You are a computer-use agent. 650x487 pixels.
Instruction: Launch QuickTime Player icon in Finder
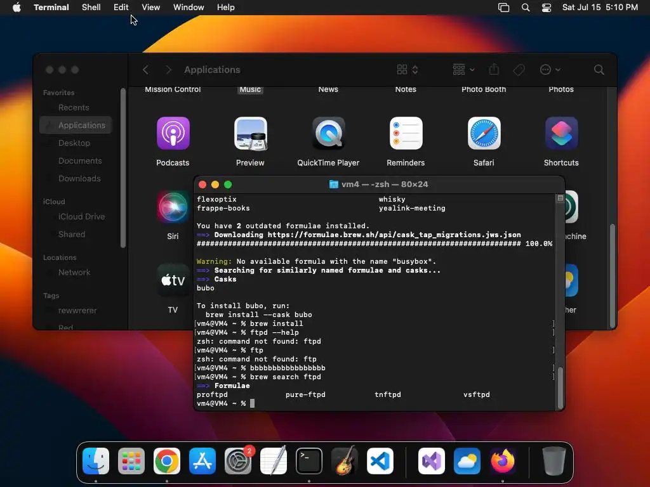328,133
